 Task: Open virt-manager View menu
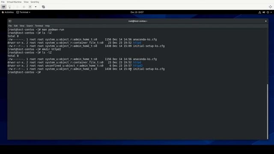coord(26,2)
